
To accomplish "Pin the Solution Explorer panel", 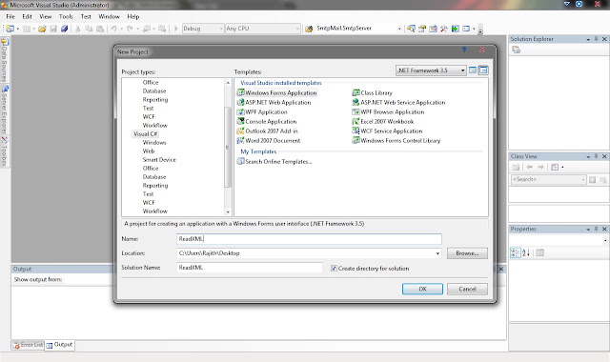I will 596,39.
